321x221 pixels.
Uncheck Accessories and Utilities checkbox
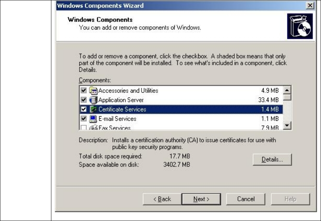click(x=84, y=90)
